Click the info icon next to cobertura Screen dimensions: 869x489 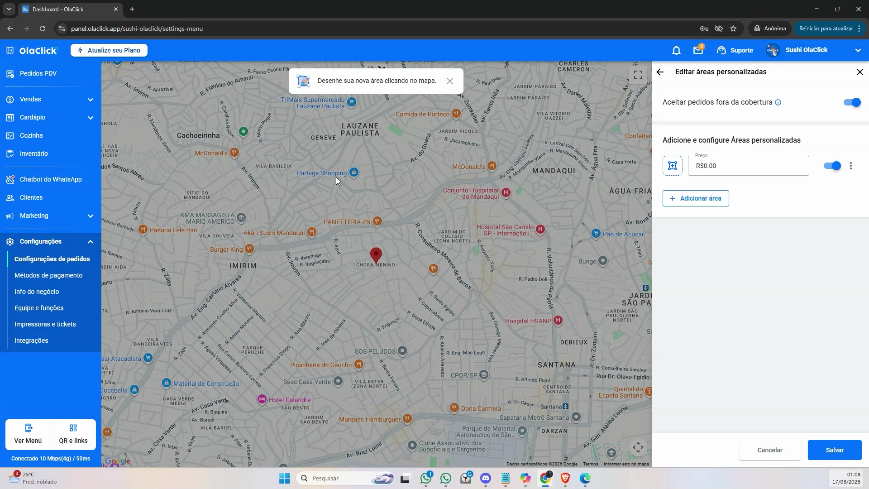click(778, 102)
